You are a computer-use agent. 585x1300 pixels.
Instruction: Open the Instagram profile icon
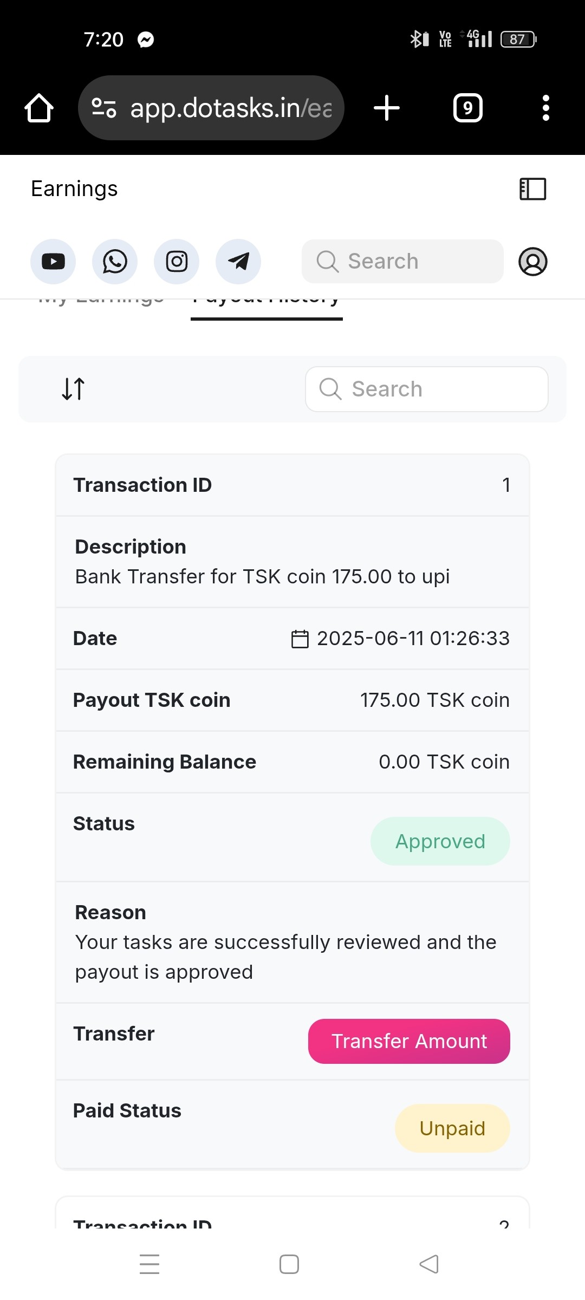177,262
